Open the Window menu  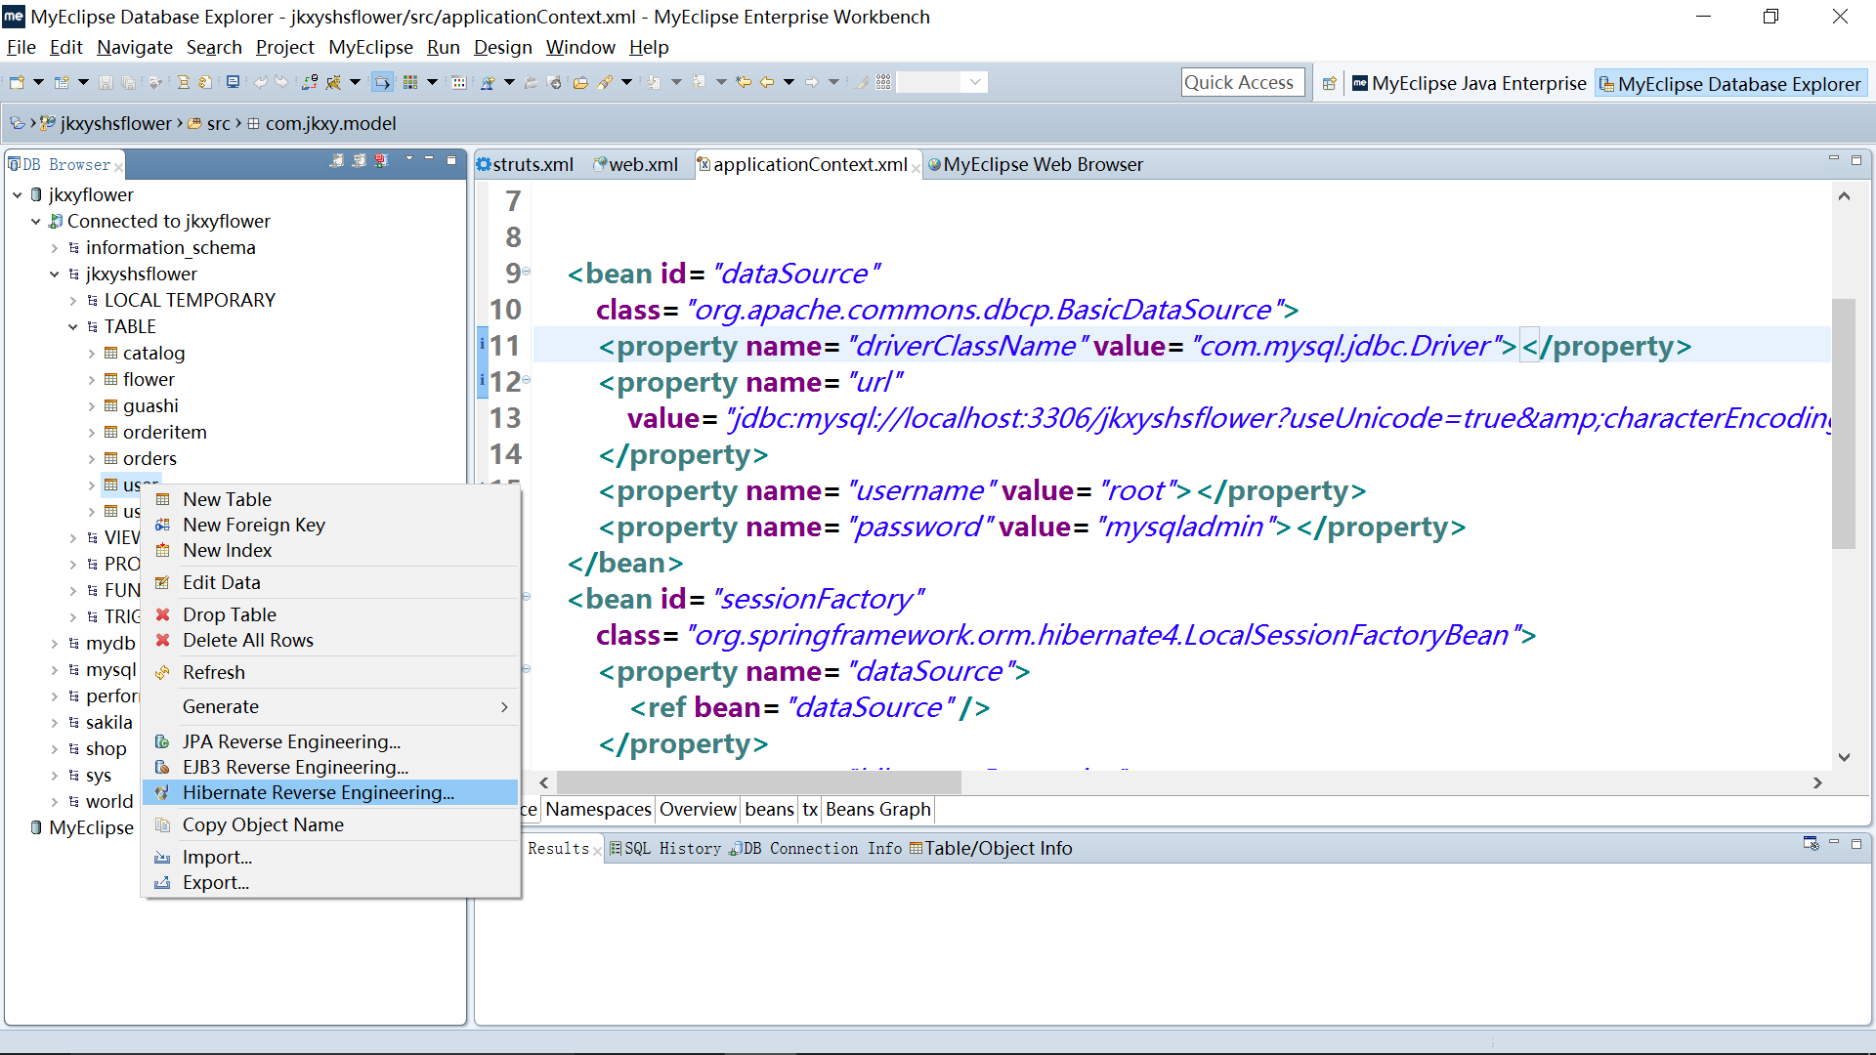[580, 47]
